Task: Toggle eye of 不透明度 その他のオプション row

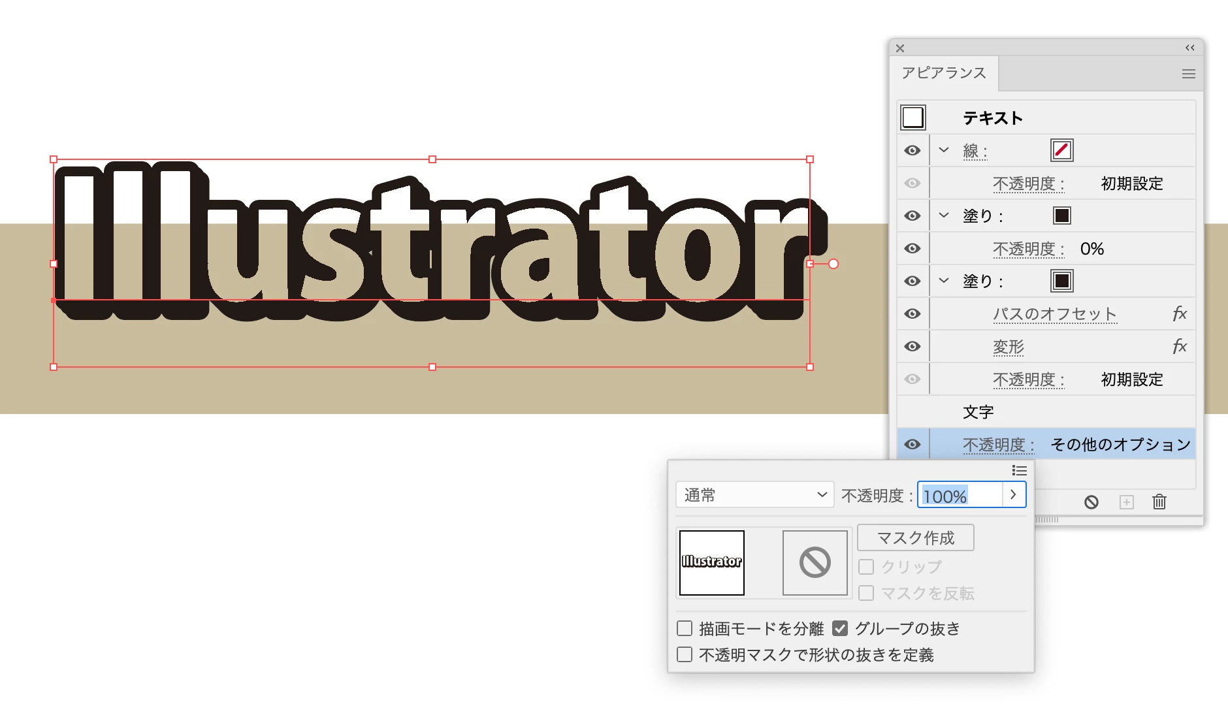Action: coord(913,444)
